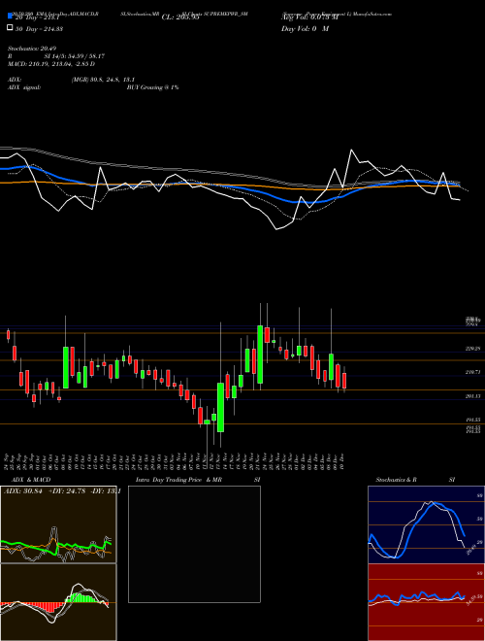Click the 'CL: 205.95' closing price
The width and height of the screenshot is (485, 641).
[180, 17]
